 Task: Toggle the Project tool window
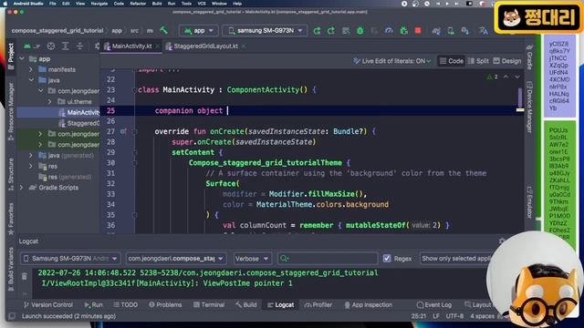tap(11, 56)
